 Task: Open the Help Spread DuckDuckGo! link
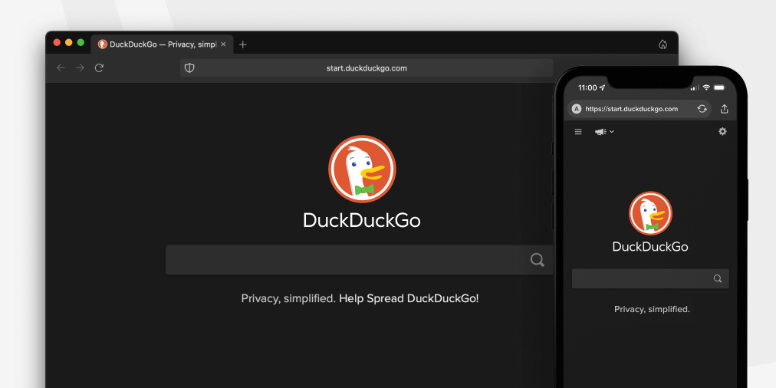point(409,298)
